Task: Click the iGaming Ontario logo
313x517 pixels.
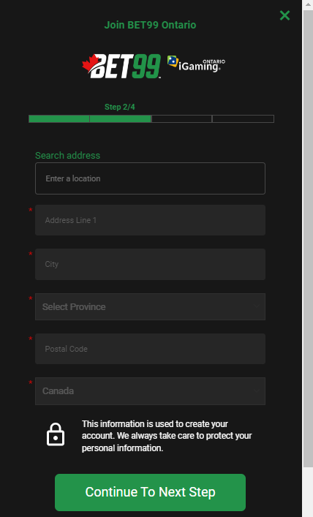Action: tap(196, 64)
